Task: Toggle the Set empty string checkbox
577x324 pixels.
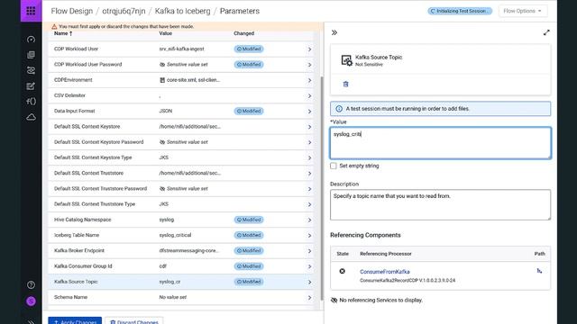Action: coord(334,166)
